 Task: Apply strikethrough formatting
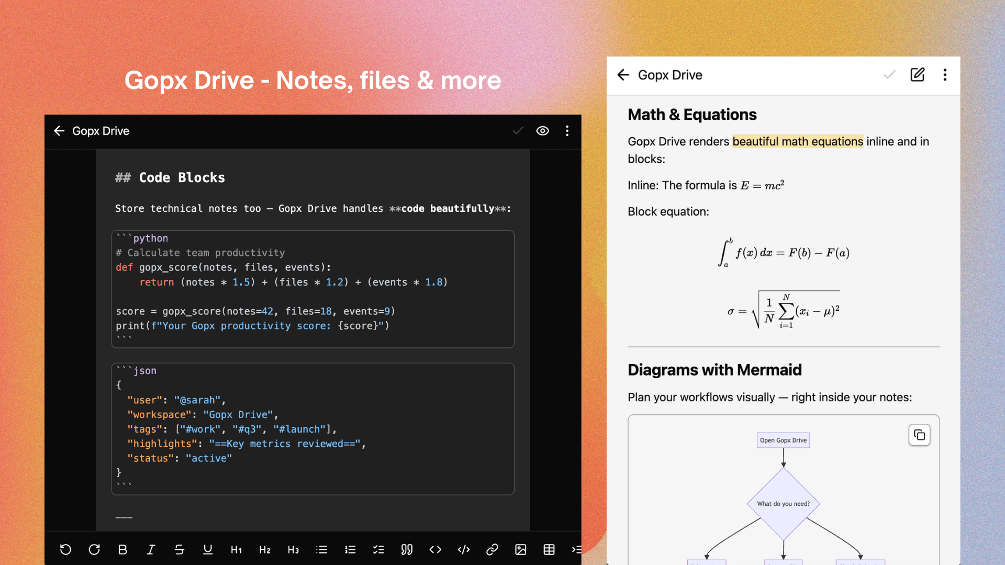[179, 549]
